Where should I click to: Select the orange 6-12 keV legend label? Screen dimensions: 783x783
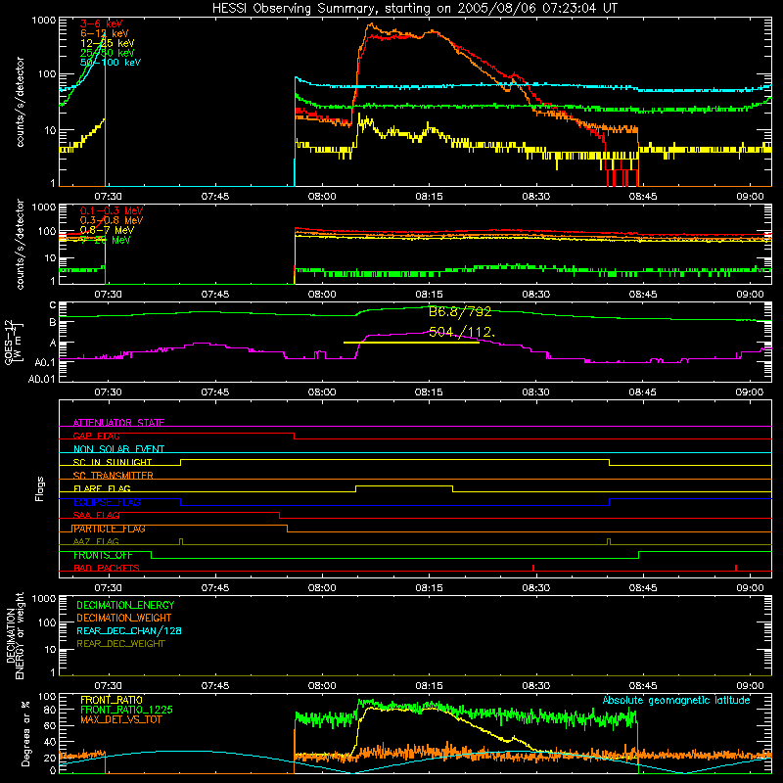[105, 33]
